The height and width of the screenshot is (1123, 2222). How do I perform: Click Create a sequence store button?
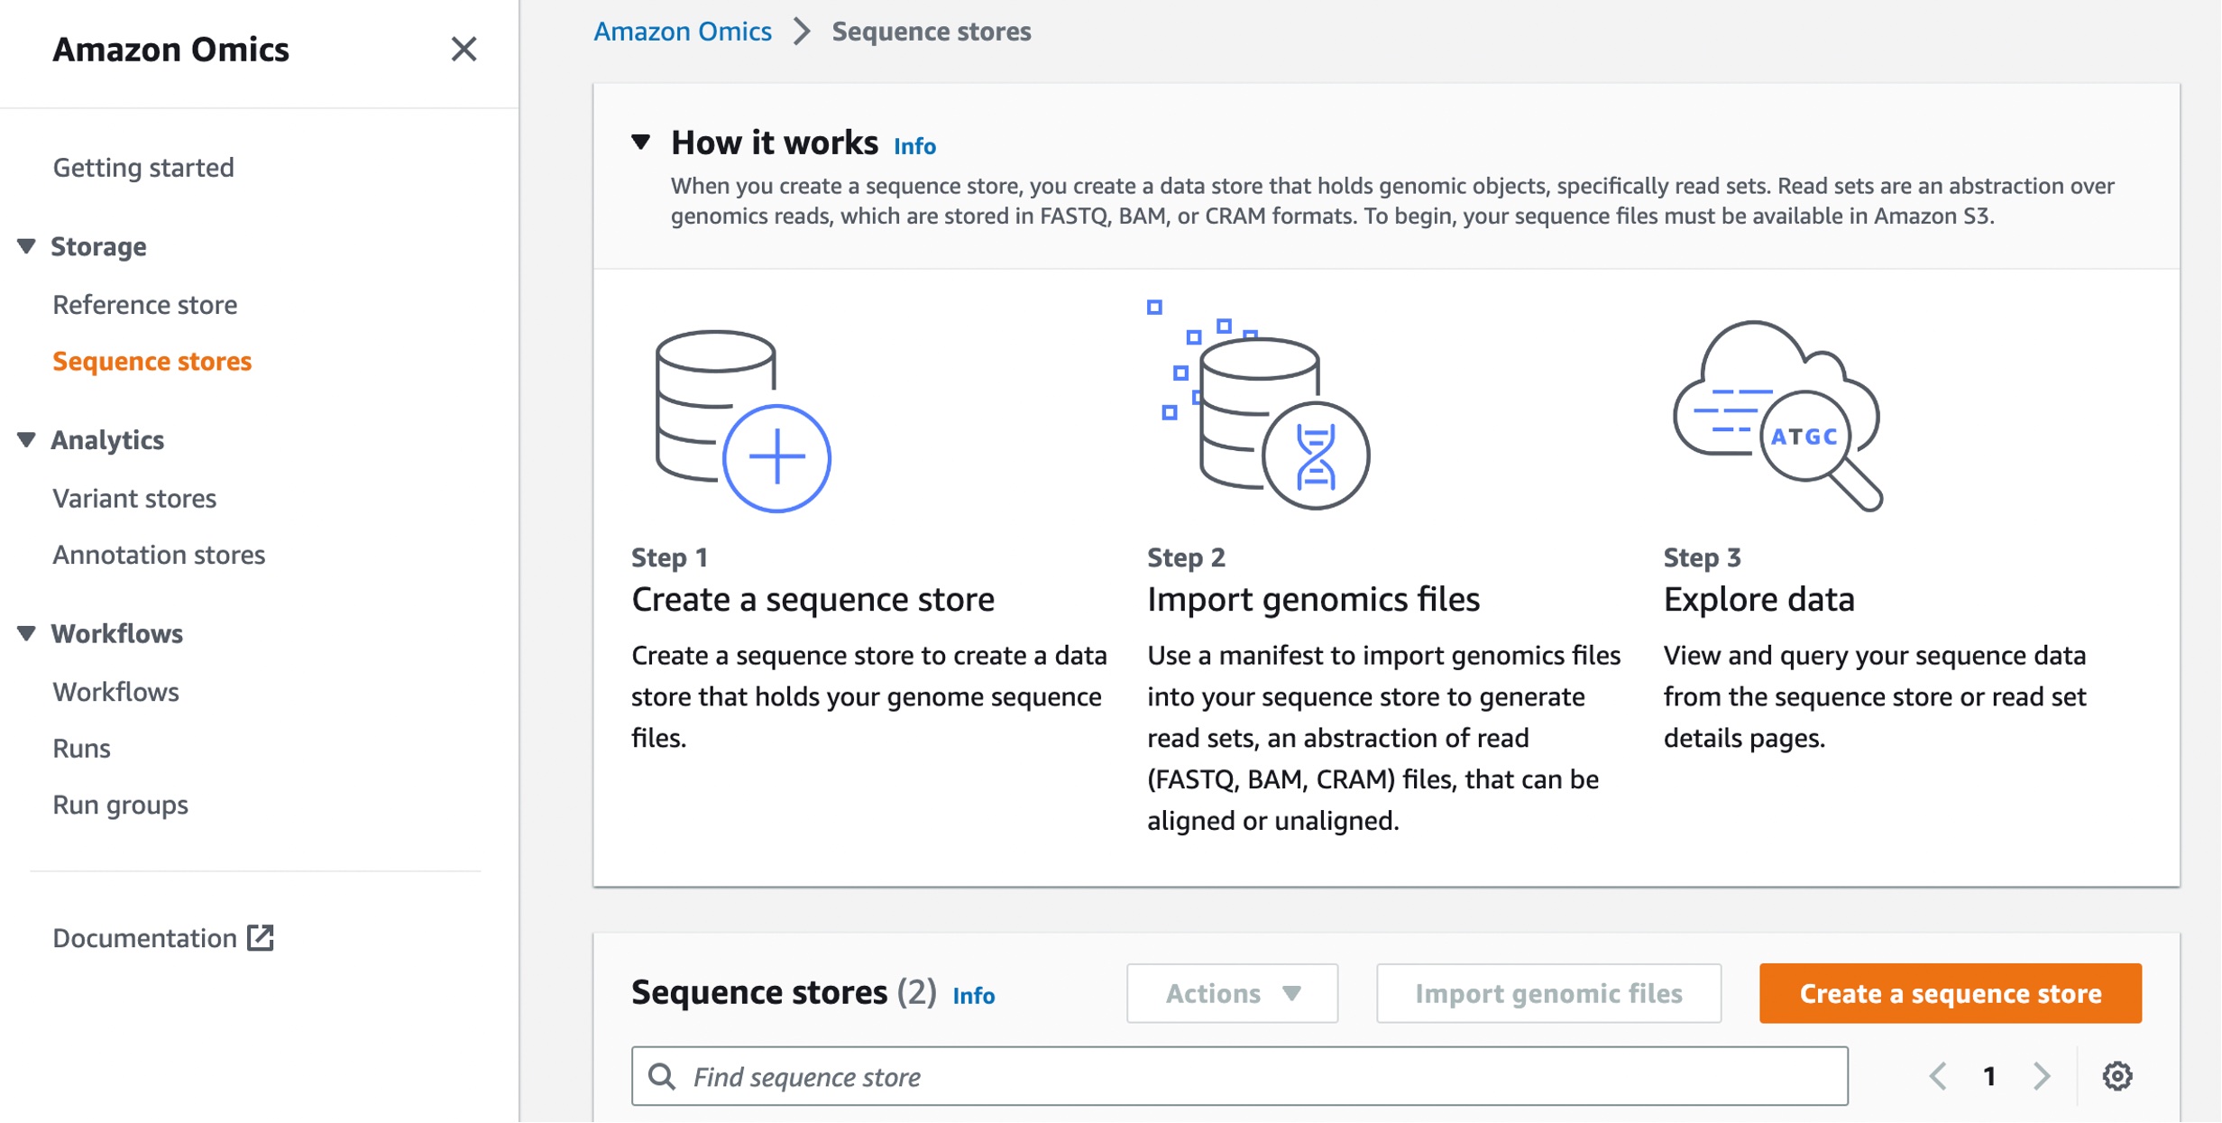pos(1950,993)
